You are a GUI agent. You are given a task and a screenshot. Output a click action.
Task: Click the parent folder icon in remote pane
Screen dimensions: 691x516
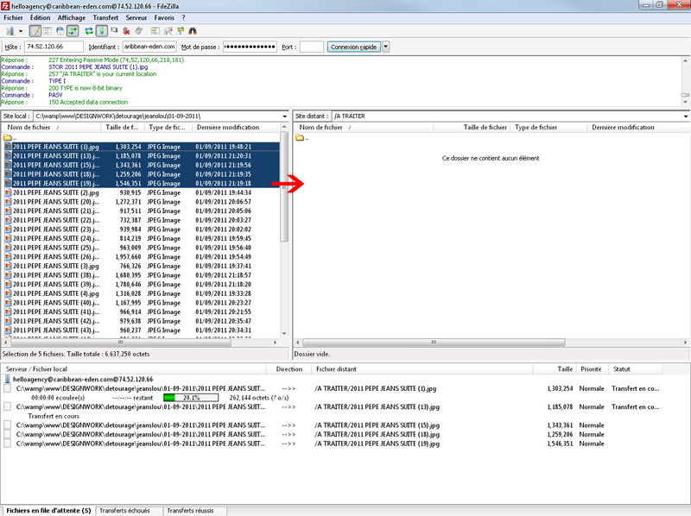pos(300,137)
